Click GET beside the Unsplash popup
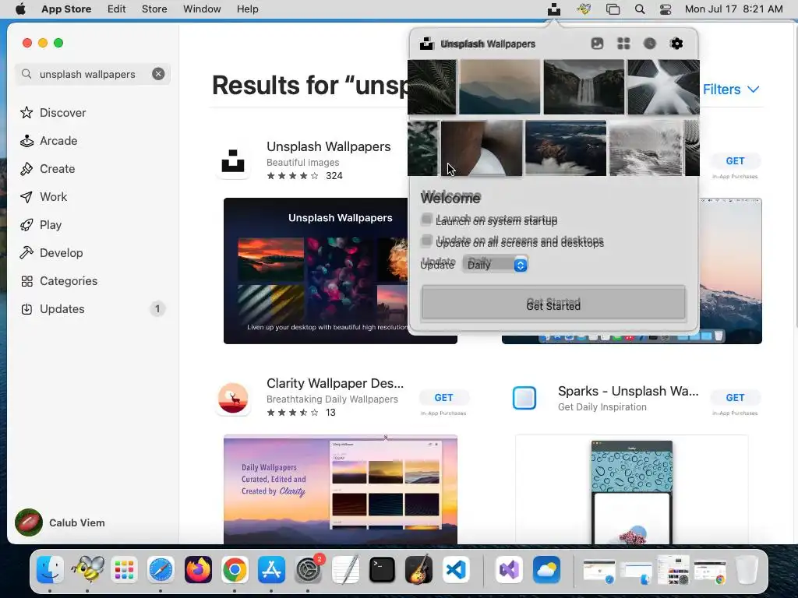Image resolution: width=798 pixels, height=598 pixels. (x=735, y=160)
